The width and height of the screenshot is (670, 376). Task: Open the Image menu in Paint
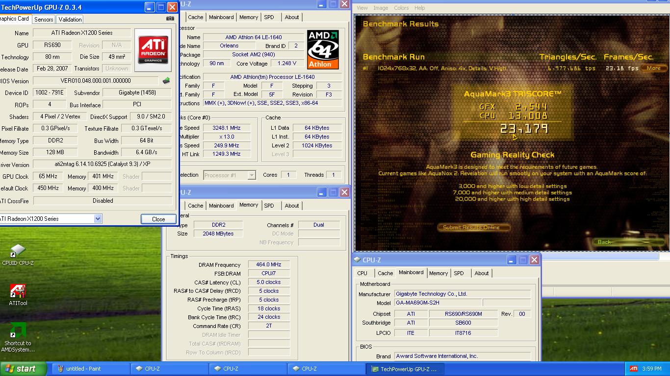pyautogui.click(x=381, y=8)
